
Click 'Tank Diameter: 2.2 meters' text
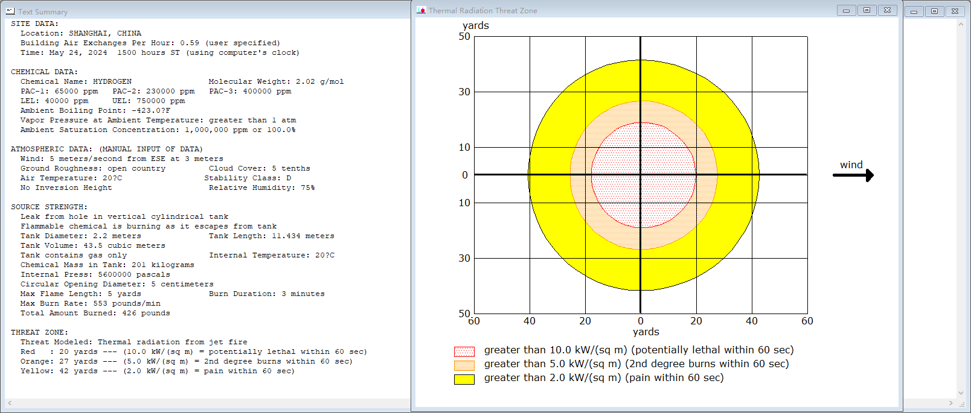coord(81,236)
